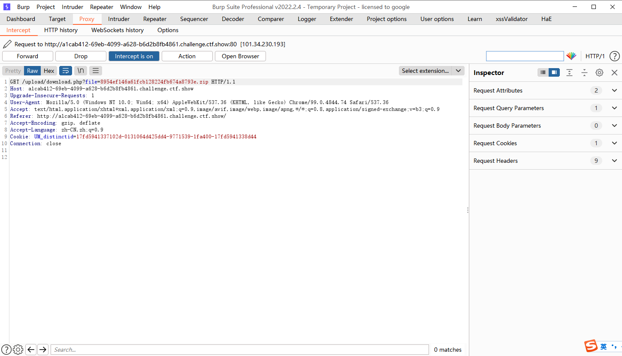Collapse all Inspector sections icon
This screenshot has height=356, width=622.
point(584,72)
